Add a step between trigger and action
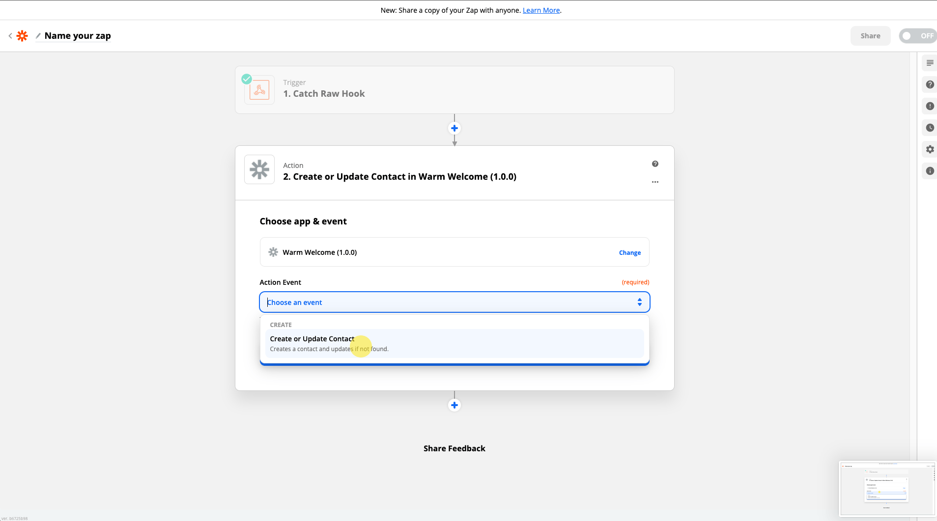937x521 pixels. click(x=454, y=128)
